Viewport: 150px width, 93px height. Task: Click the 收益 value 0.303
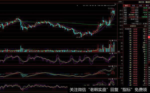point(145,24)
